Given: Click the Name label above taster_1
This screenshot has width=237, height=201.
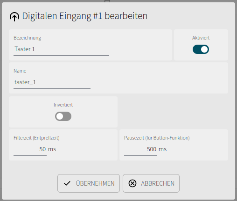Looking at the screenshot, I should point(20,71).
